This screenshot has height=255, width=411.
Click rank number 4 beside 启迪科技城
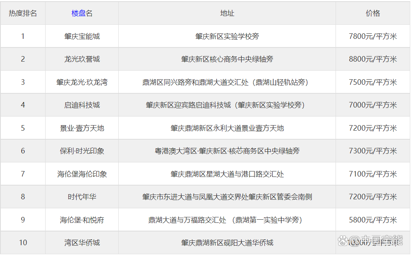[23, 105]
